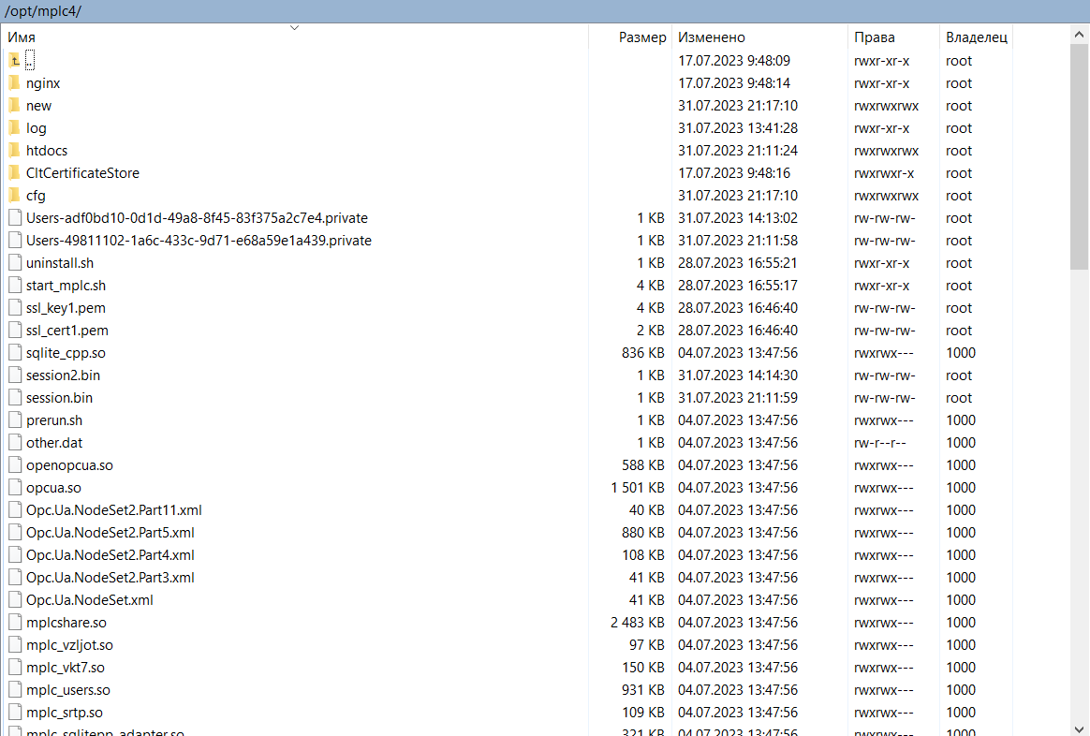Click rwxrwxr-x permissions of CltCertificateStore
The height and width of the screenshot is (736, 1090).
884,173
